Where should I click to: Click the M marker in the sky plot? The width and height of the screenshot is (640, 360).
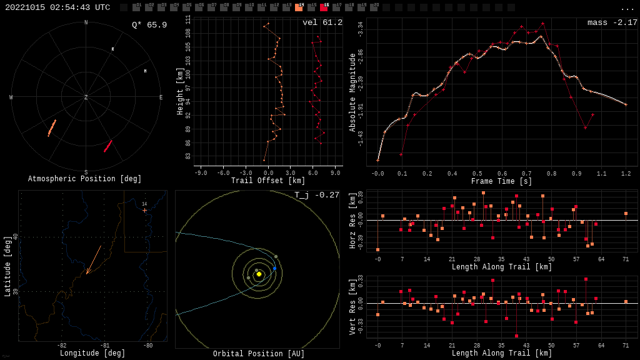145,71
